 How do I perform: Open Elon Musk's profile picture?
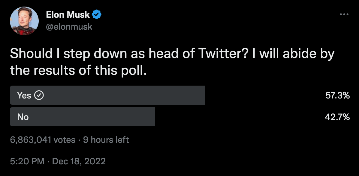(x=24, y=21)
